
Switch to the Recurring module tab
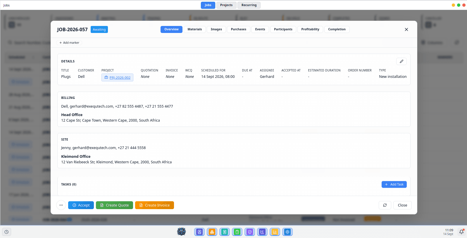coord(249,5)
